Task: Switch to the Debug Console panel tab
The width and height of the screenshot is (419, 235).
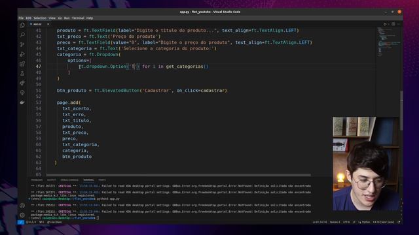Action: 69,180
